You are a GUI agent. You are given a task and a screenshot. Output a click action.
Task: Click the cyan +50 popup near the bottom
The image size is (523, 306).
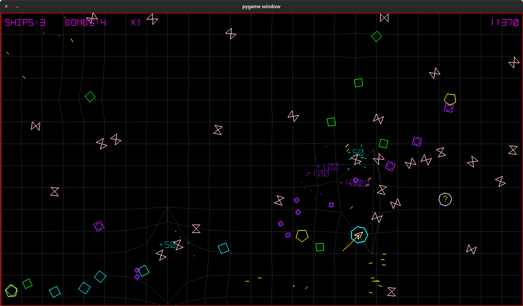click(167, 244)
